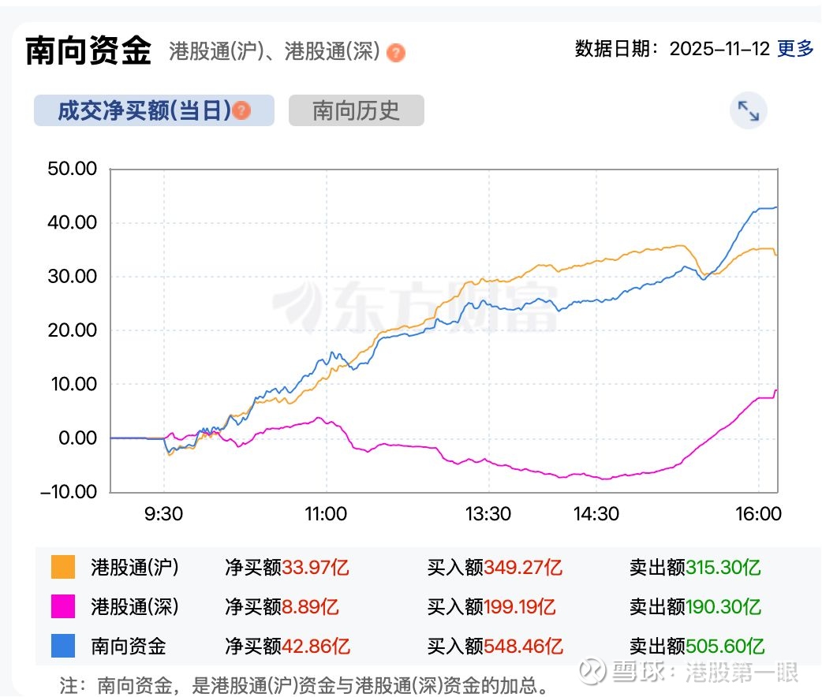Screen dimensions: 822x697
Task: Open the 更多 link
Action: [x=795, y=49]
